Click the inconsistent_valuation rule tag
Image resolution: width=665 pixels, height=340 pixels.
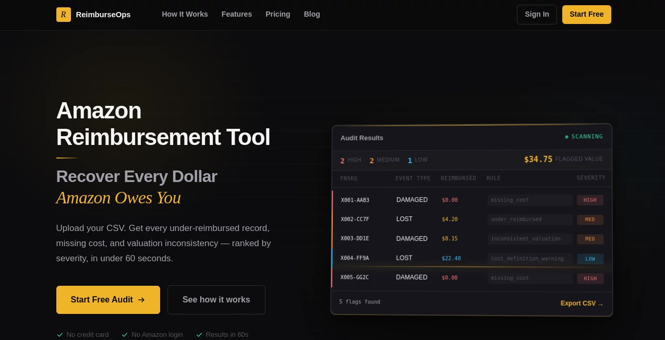[530, 239]
